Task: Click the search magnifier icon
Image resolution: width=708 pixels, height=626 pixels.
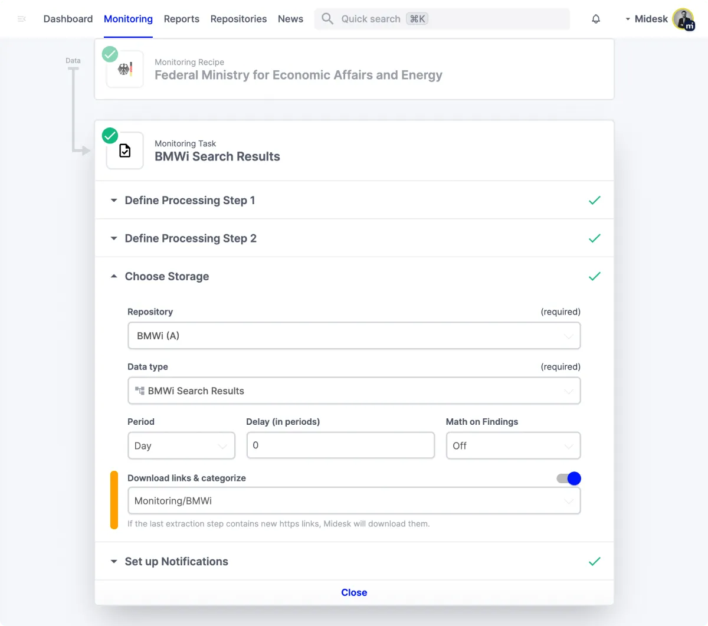Action: click(327, 19)
